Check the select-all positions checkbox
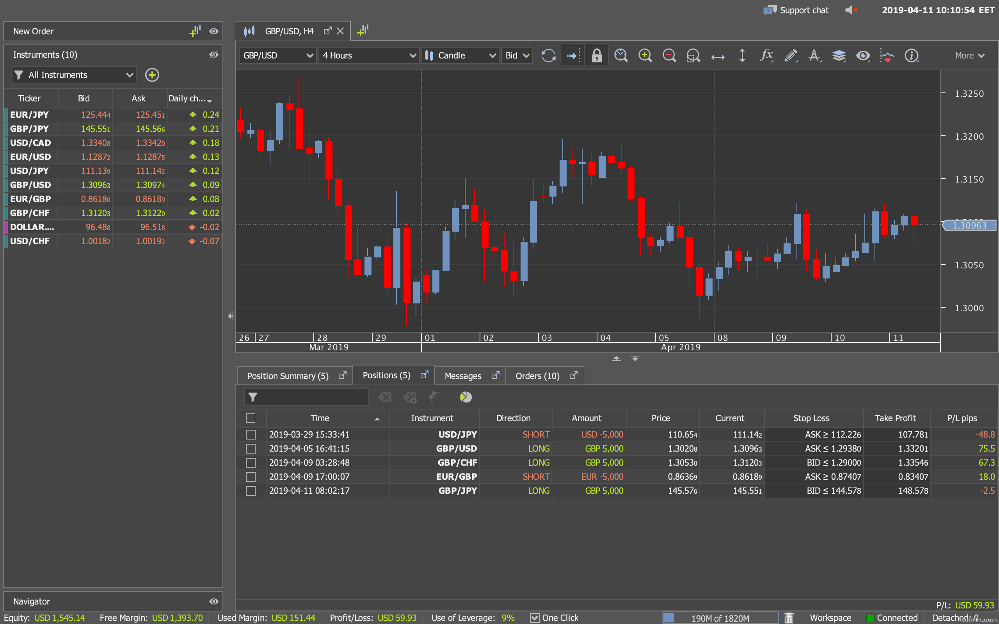999x624 pixels. (251, 418)
